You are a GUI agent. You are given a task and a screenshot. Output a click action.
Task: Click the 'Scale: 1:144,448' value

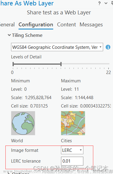(77, 98)
